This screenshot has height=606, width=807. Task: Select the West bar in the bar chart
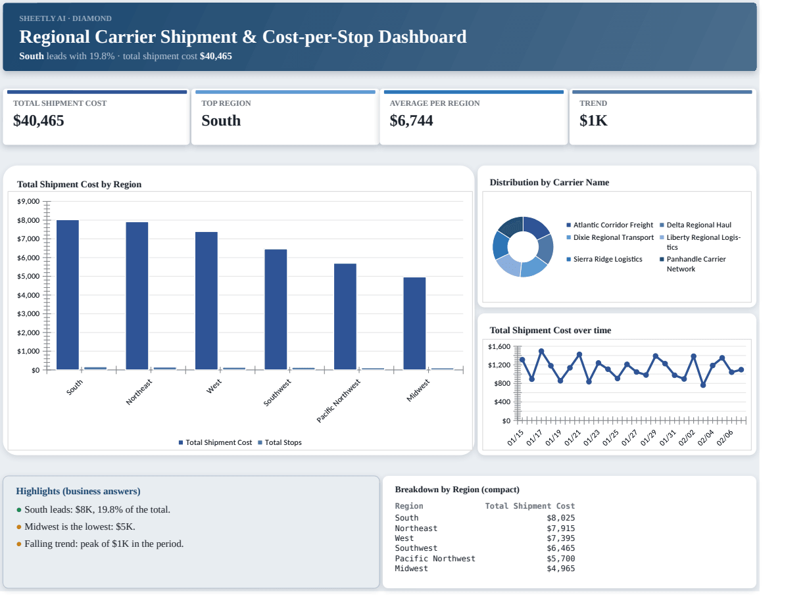207,300
